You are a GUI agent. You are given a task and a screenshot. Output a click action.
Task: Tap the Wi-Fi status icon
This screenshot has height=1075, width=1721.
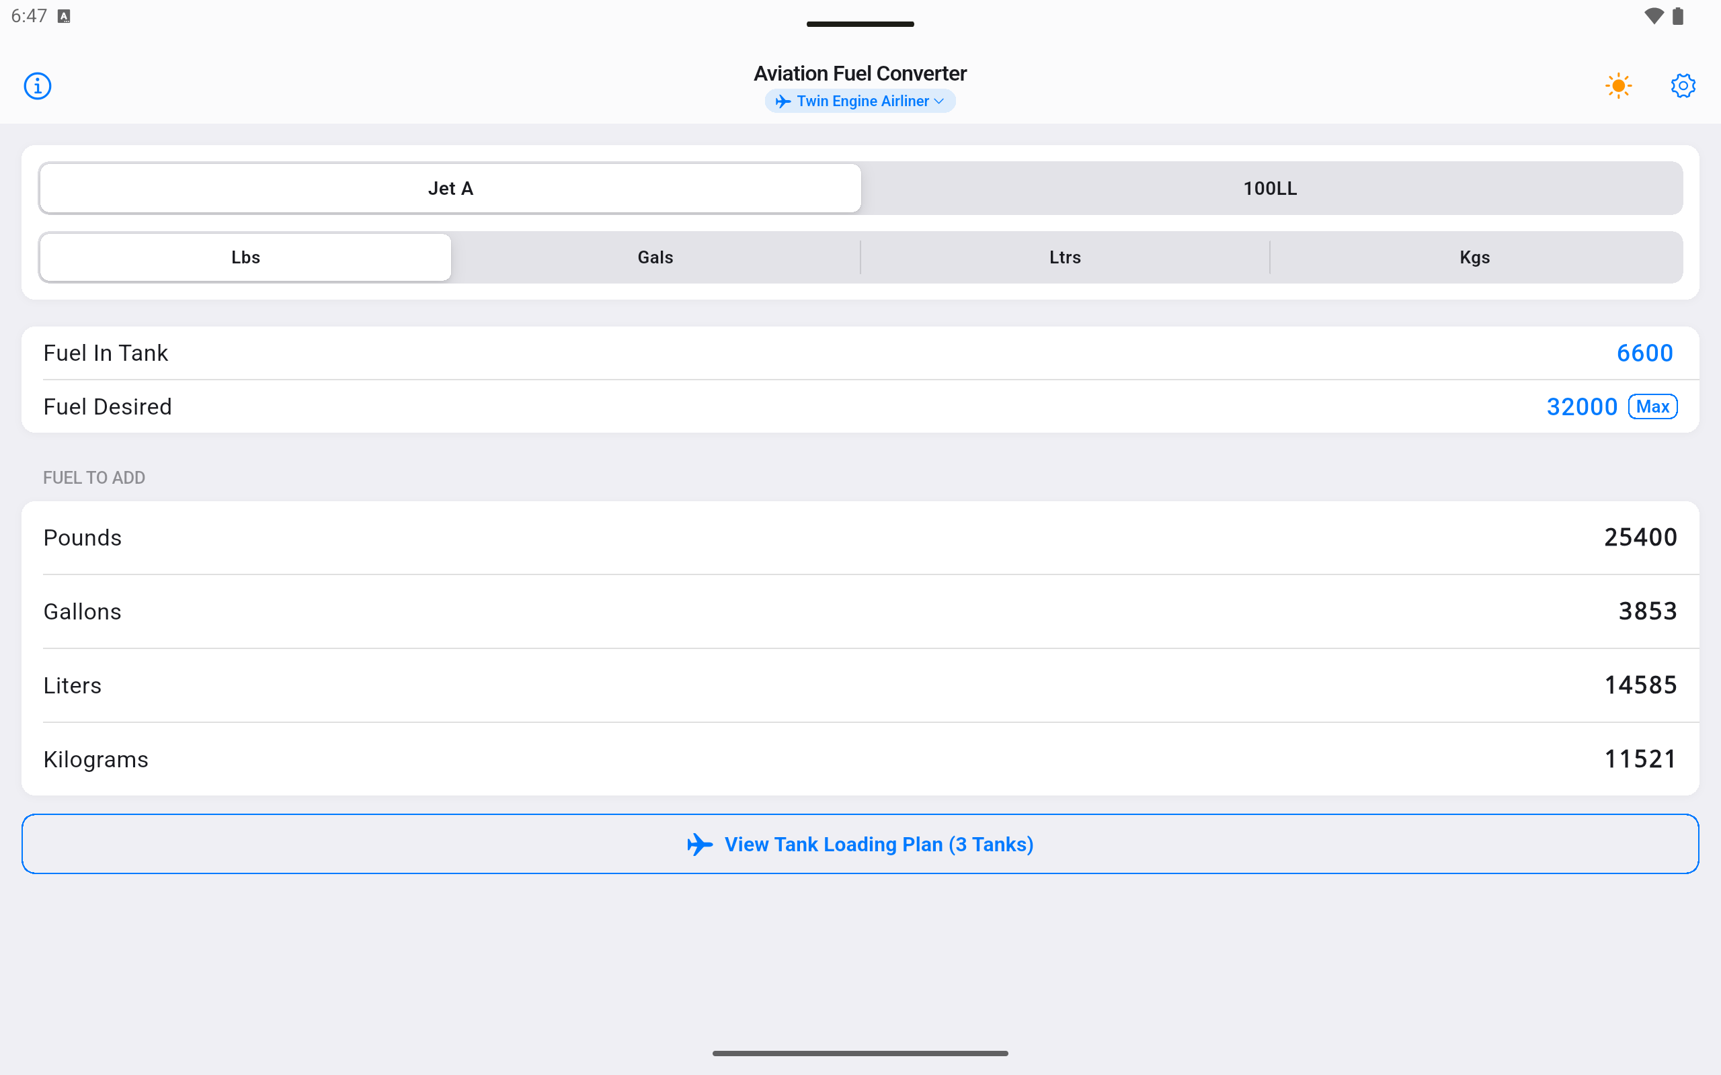[x=1654, y=15]
